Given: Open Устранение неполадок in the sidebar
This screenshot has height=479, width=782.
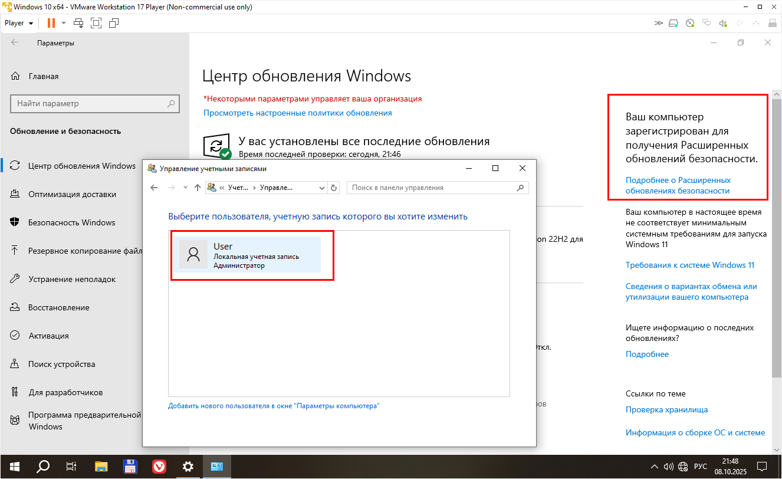Looking at the screenshot, I should coord(71,279).
